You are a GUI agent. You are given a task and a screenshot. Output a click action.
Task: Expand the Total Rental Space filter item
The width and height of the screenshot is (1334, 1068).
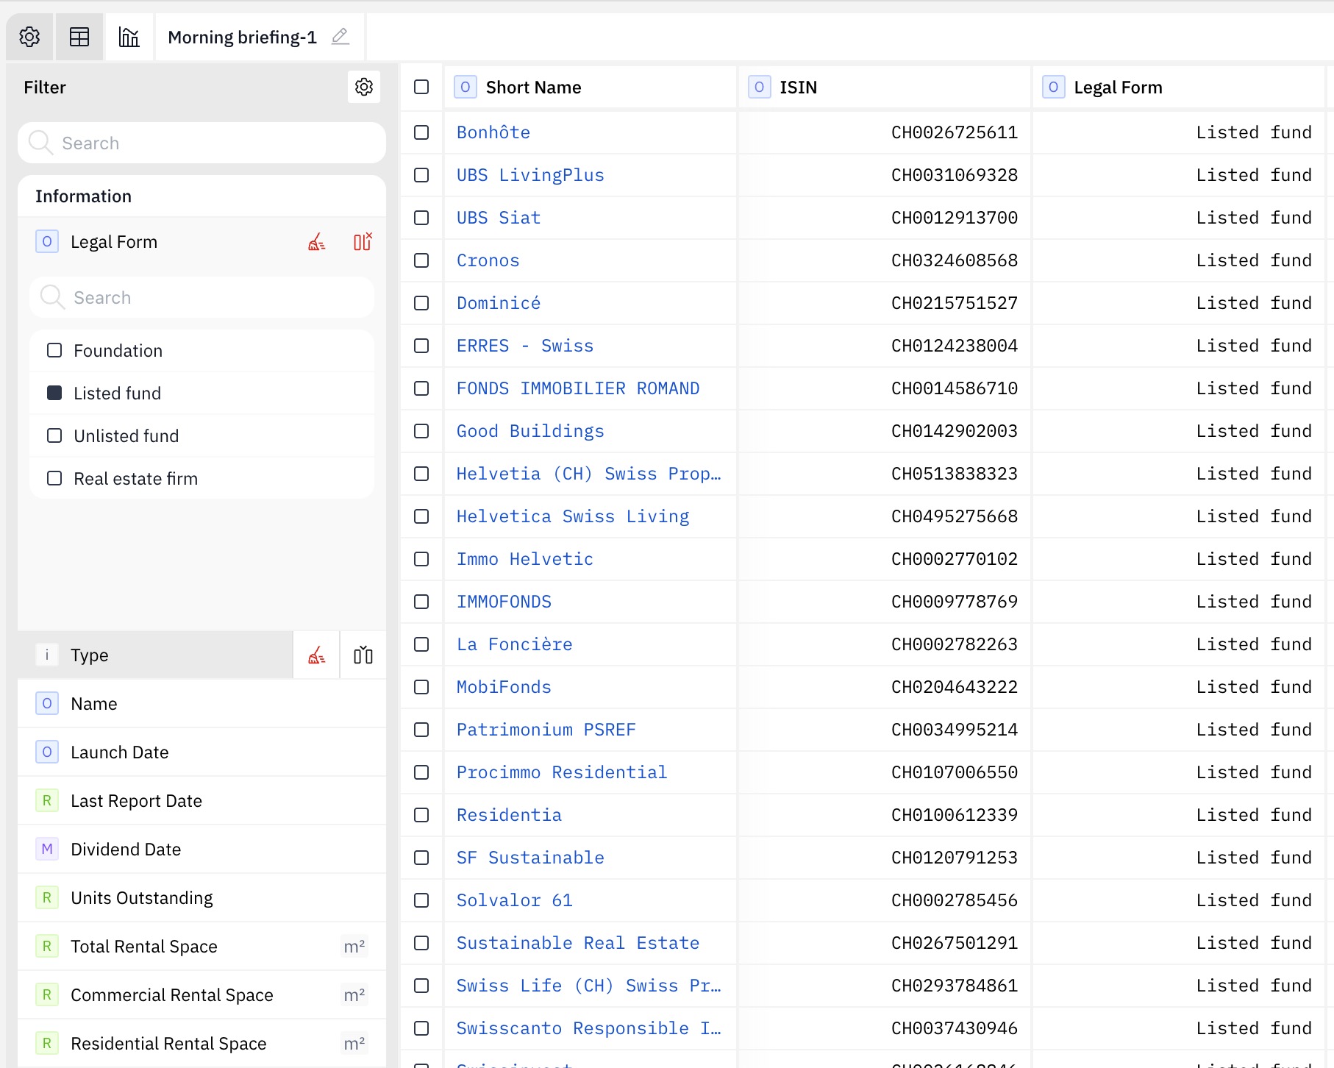tap(201, 947)
